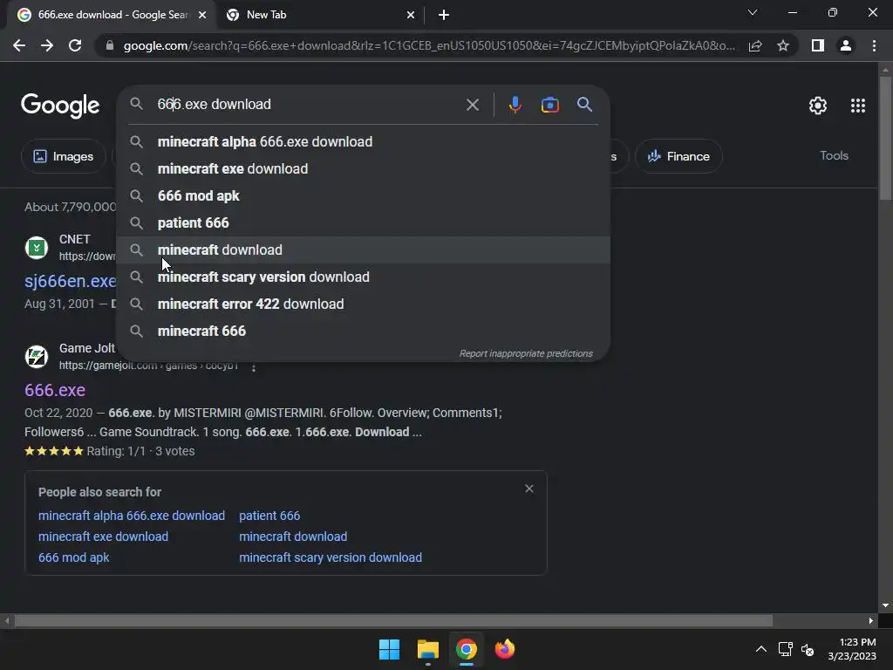The height and width of the screenshot is (670, 893).
Task: Open the tab search chevron
Action: point(753,12)
